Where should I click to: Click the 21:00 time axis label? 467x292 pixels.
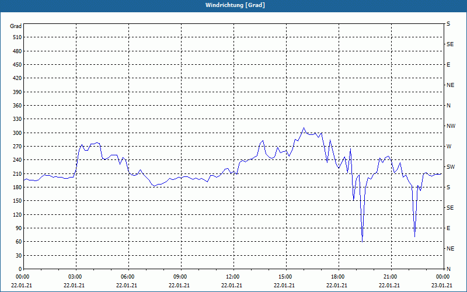(x=391, y=276)
